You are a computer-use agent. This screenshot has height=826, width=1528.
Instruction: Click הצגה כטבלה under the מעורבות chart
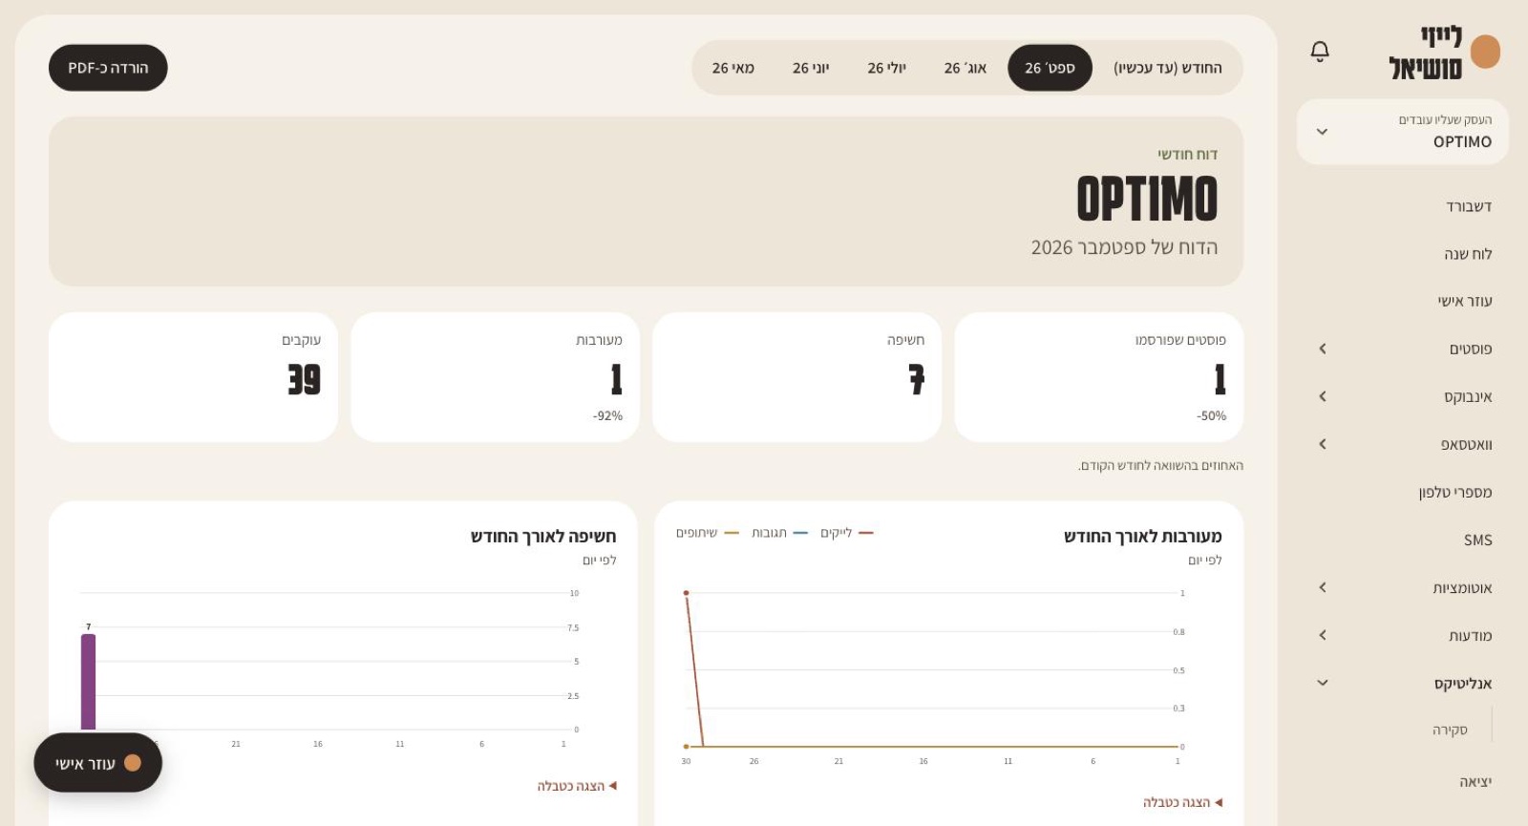click(1182, 802)
